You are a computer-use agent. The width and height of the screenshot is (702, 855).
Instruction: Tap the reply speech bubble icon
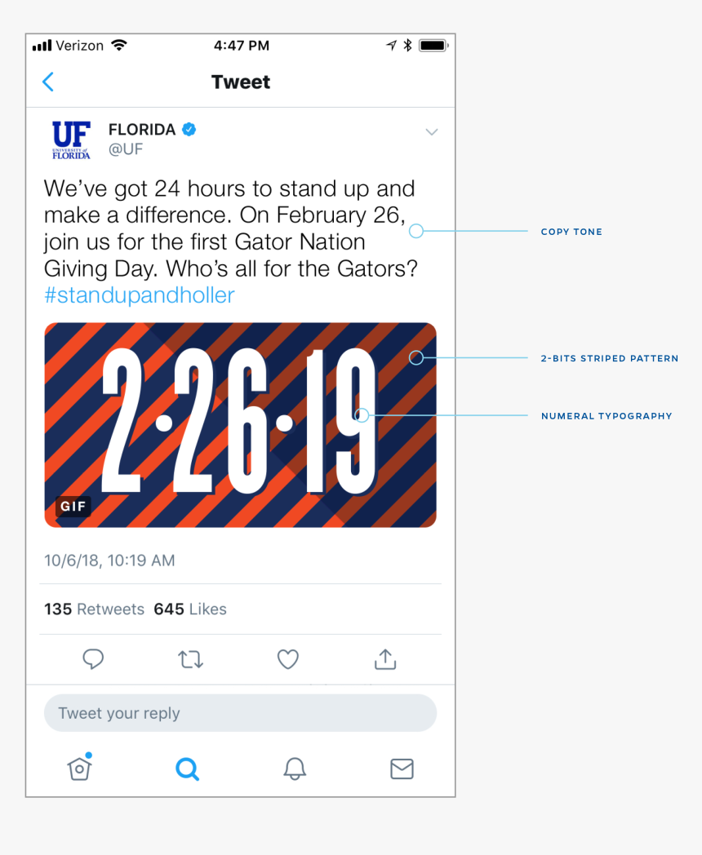[93, 659]
